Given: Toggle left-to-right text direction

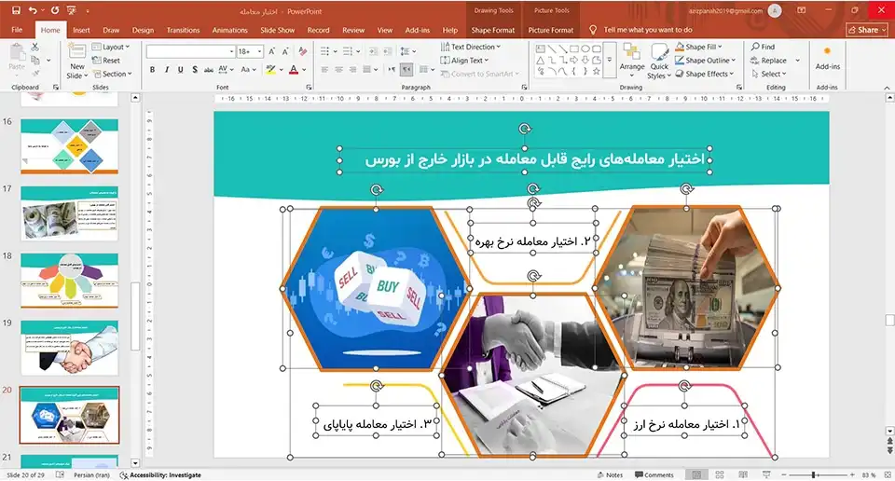Looking at the screenshot, I should click(392, 70).
